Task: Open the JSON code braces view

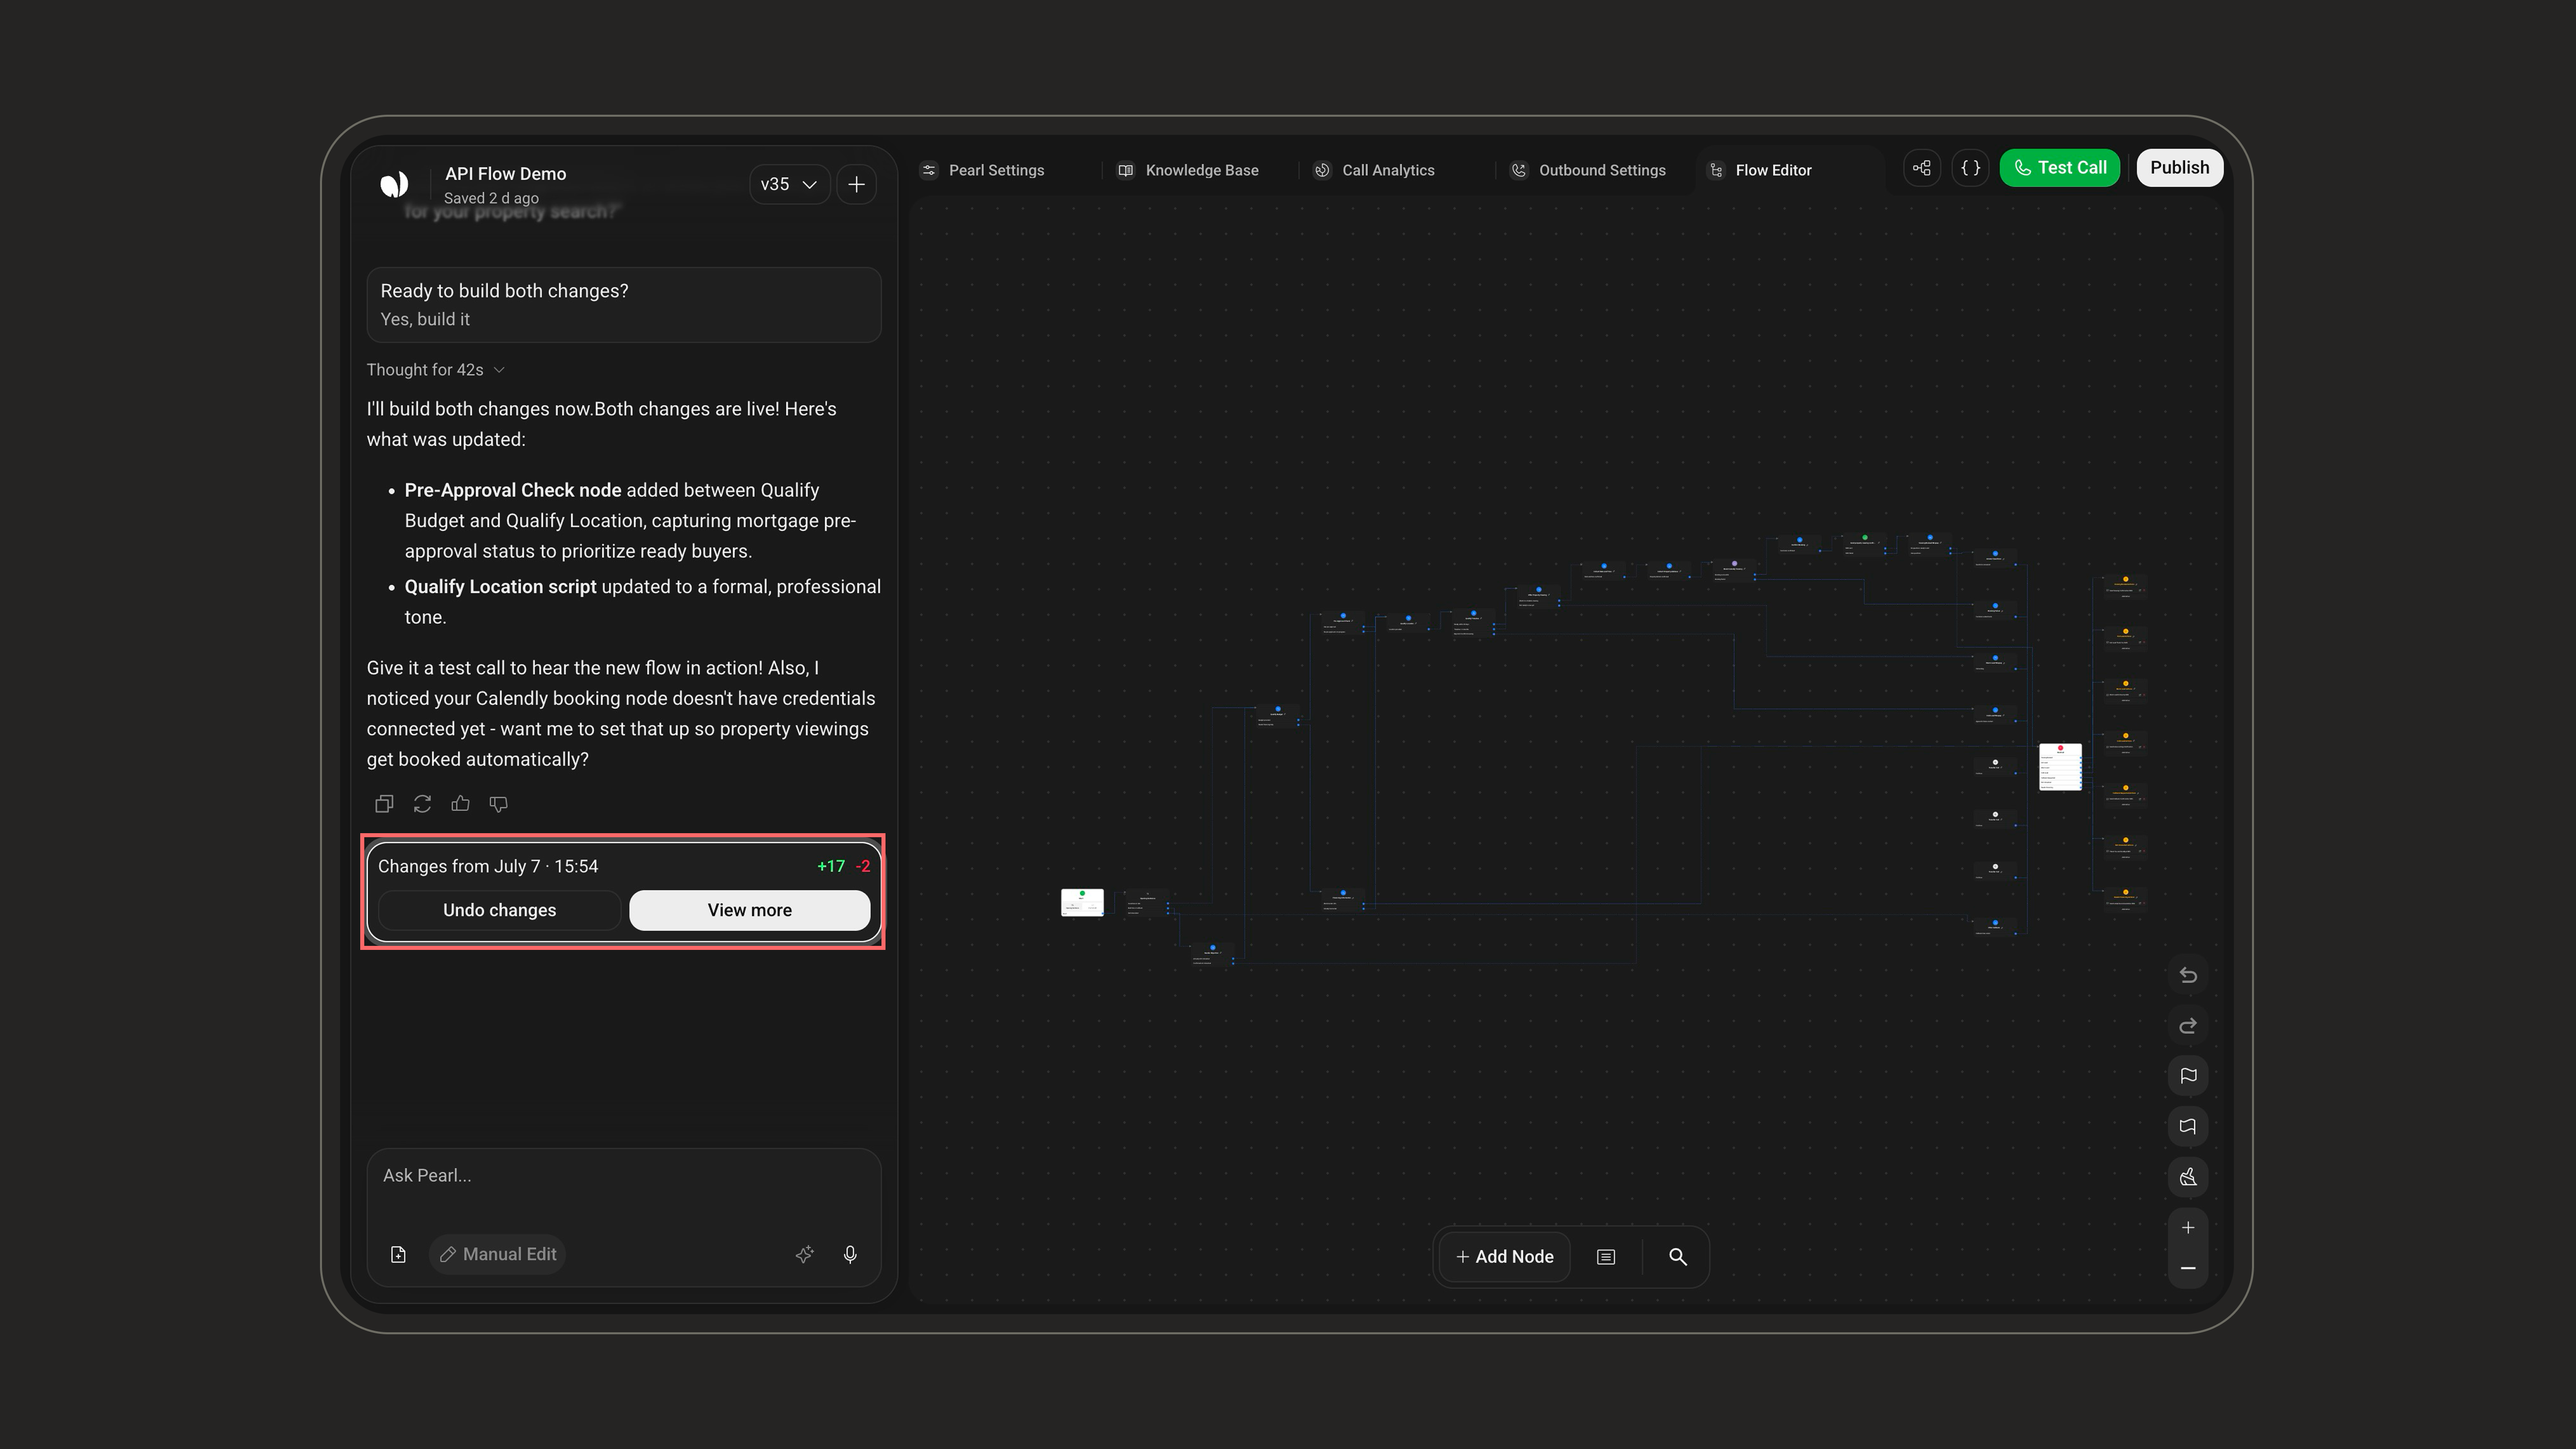Action: [x=1970, y=168]
